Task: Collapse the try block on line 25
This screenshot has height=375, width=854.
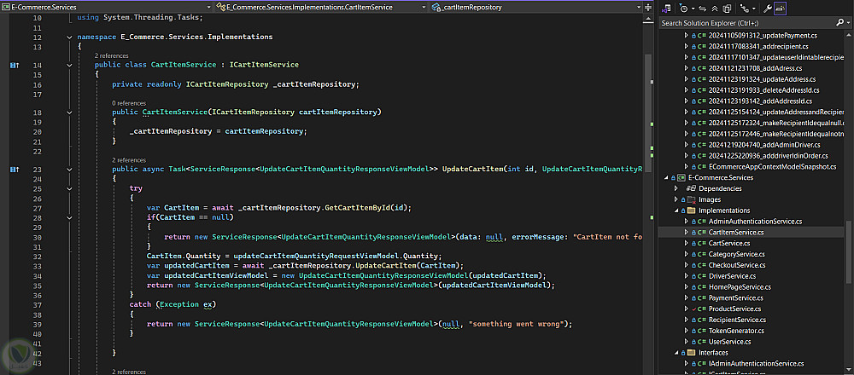Action: coord(69,188)
